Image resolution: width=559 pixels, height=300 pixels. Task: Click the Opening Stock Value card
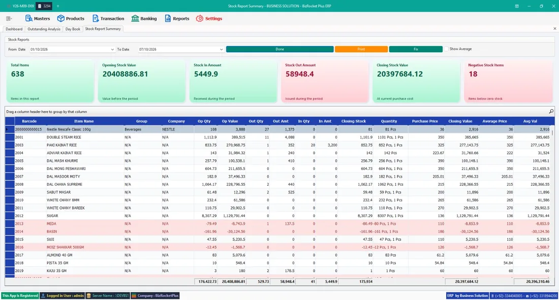[142, 82]
